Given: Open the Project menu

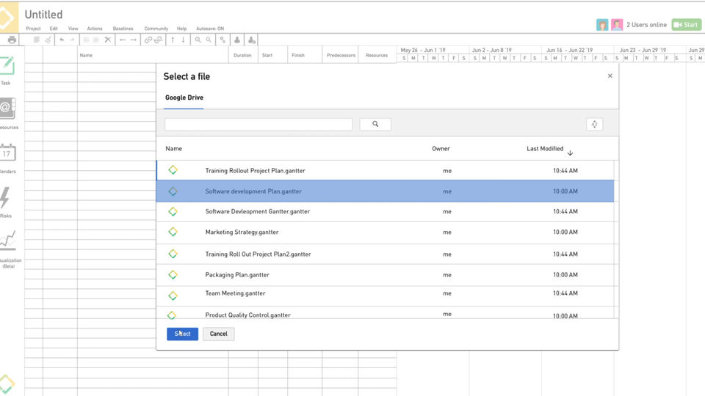Looking at the screenshot, I should (33, 29).
